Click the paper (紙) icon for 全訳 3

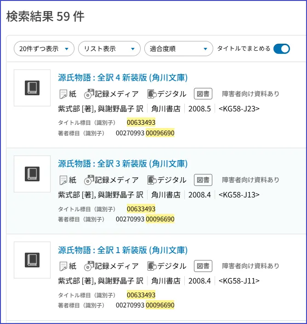click(63, 180)
